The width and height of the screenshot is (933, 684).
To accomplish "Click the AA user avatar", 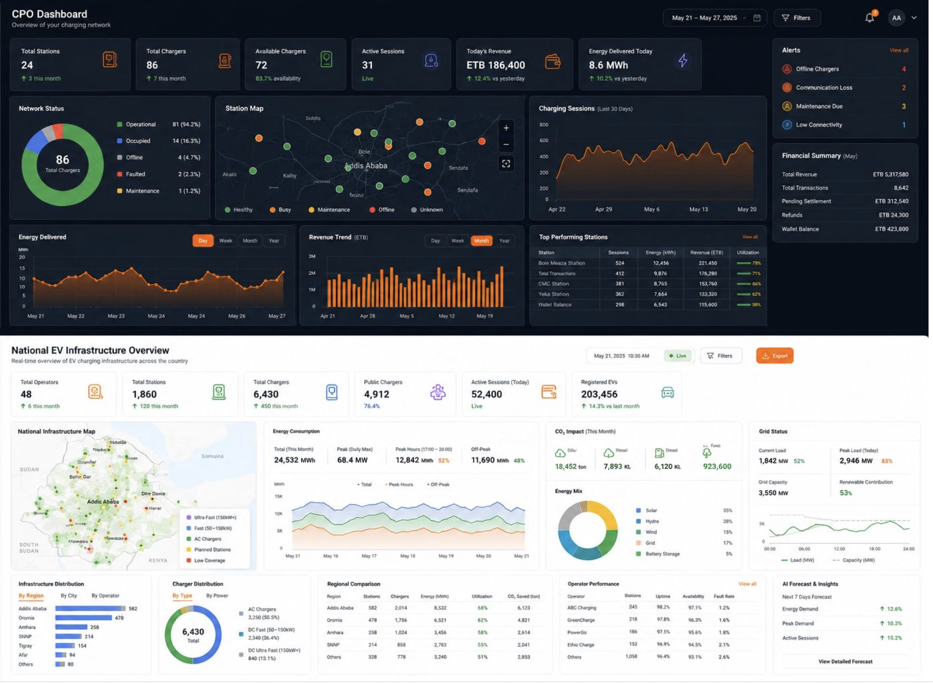I will [x=896, y=18].
